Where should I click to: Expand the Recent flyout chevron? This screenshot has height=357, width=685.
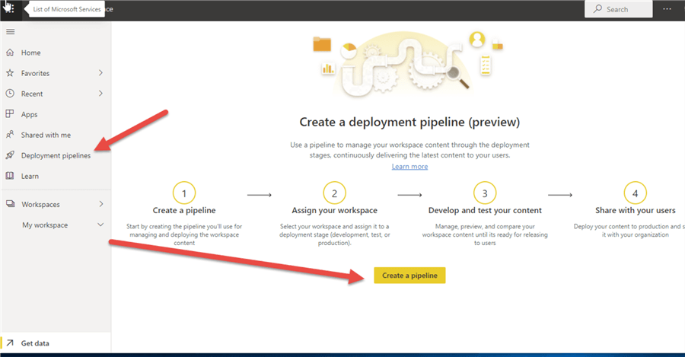click(100, 94)
